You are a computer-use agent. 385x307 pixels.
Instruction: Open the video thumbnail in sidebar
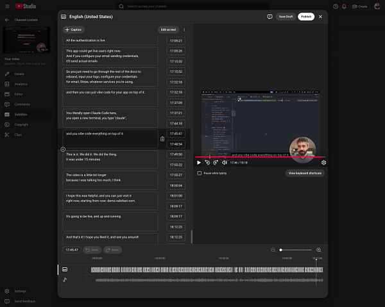[x=26, y=40]
